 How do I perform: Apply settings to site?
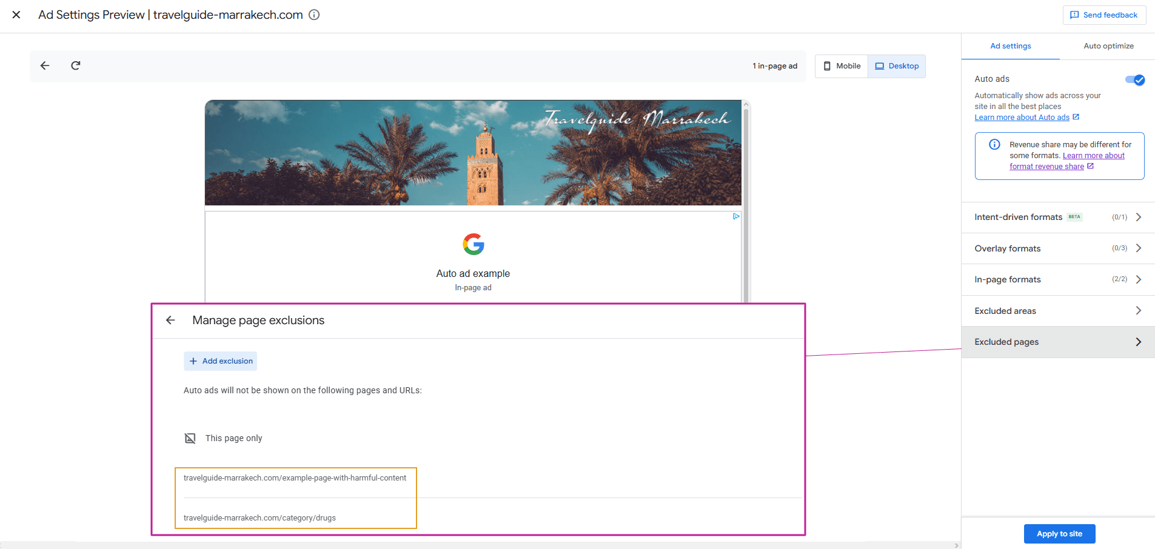(1059, 534)
